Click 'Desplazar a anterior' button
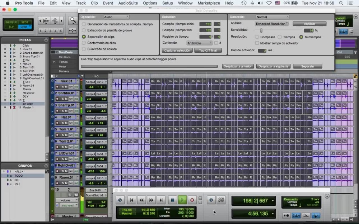The width and height of the screenshot is (359, 224). pos(238,66)
